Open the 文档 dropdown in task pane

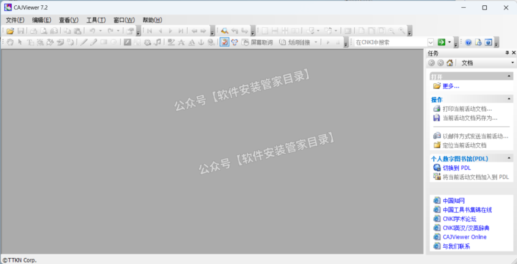click(x=512, y=63)
